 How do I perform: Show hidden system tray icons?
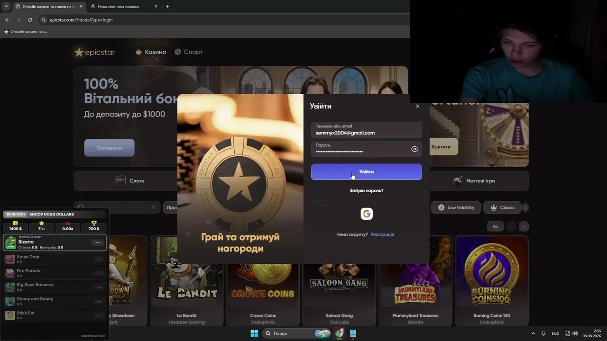(x=533, y=333)
